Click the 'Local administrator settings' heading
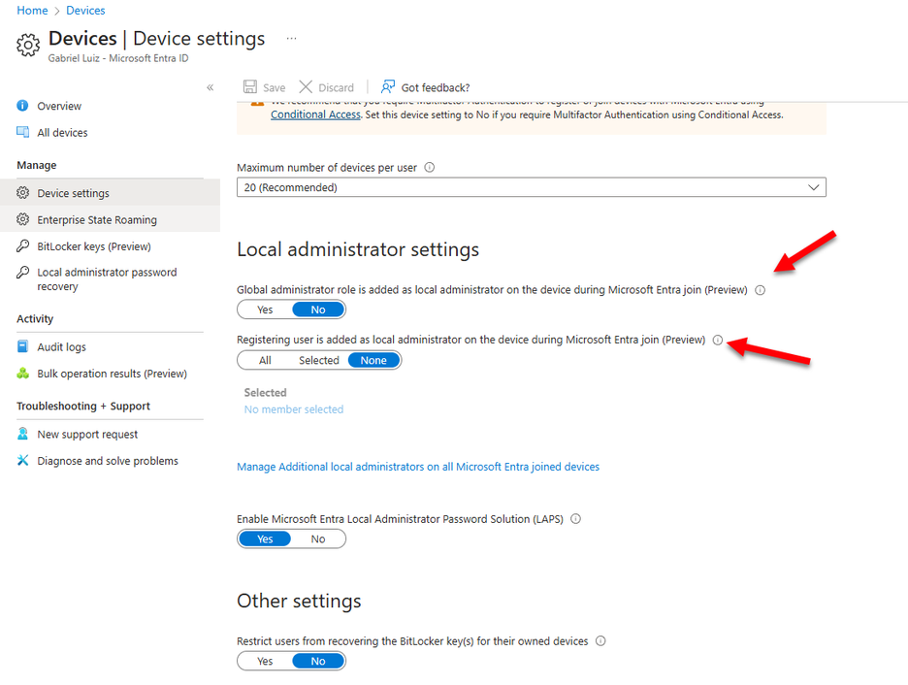Viewport: 908px width, 685px height. pos(358,249)
